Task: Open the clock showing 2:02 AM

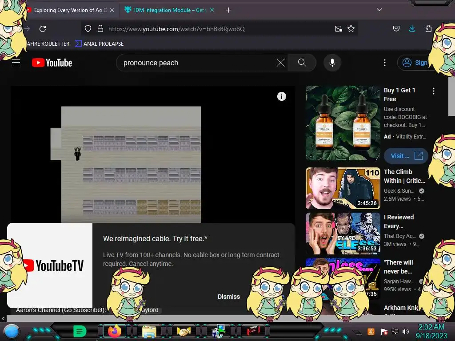Action: point(431,331)
